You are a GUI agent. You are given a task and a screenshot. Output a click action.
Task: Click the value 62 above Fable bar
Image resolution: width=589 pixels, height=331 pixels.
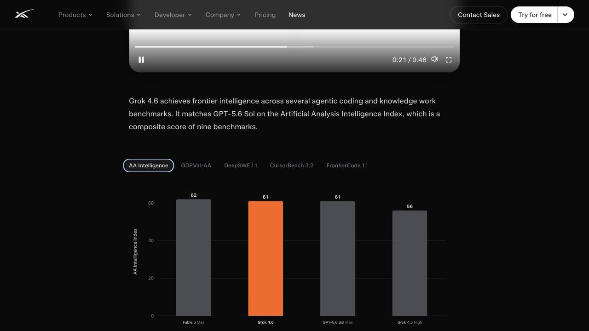(194, 195)
